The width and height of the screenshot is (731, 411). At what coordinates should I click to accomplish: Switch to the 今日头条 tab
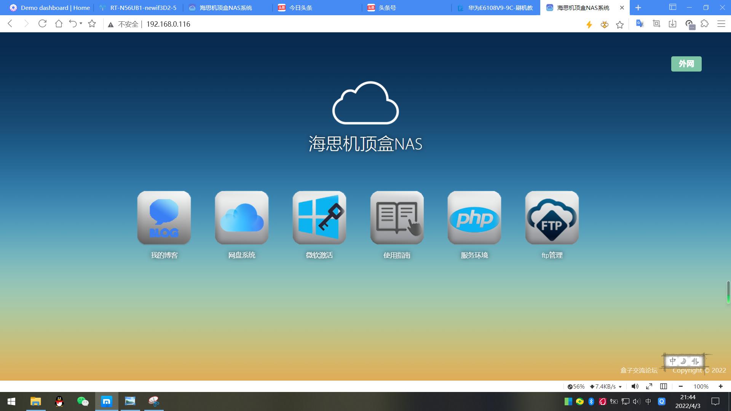point(301,8)
